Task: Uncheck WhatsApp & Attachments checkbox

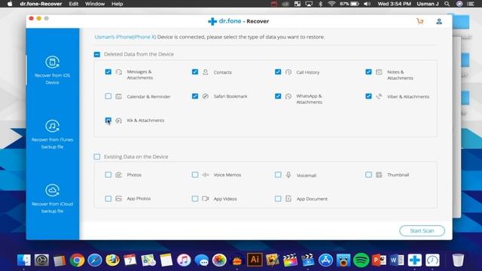Action: point(278,96)
